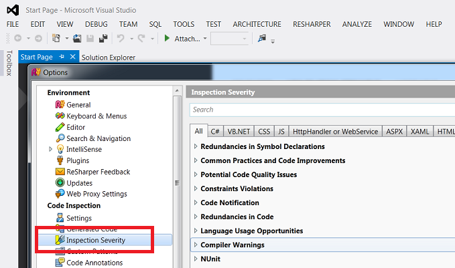Screen dimensions: 455x268
Task: Select the HttpHandler or WebService tab
Action: (x=336, y=132)
